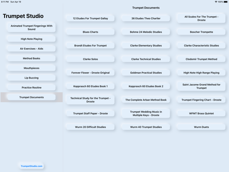Tap the battery status icon

point(226,2)
